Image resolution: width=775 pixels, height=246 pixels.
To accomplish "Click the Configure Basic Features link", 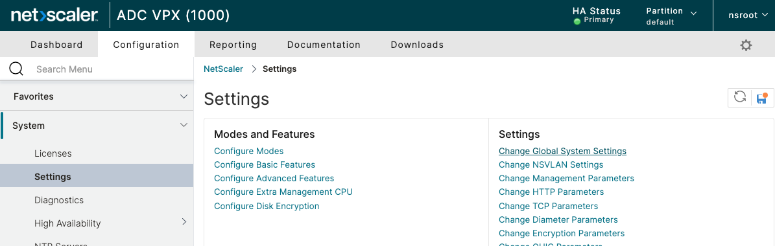I will point(265,164).
